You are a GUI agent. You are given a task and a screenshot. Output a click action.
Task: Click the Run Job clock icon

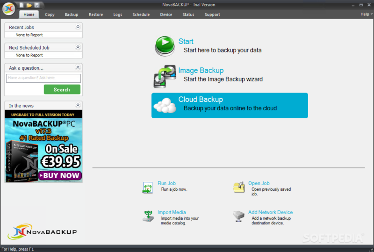148,187
